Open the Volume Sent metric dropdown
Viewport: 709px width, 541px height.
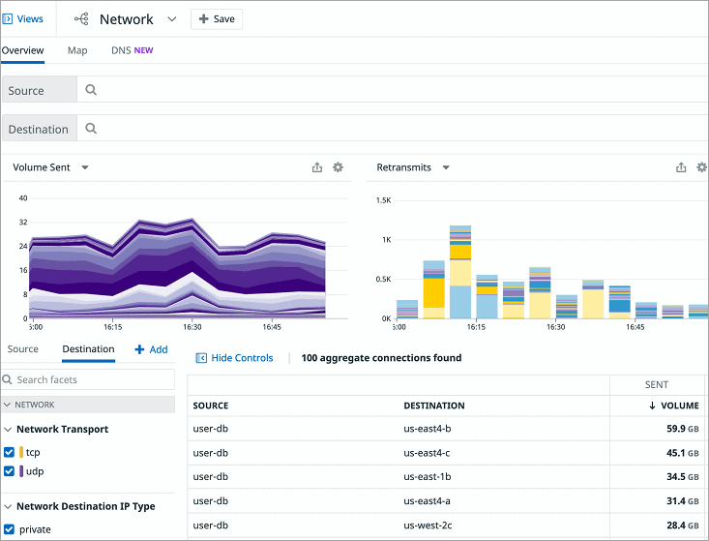pos(85,167)
